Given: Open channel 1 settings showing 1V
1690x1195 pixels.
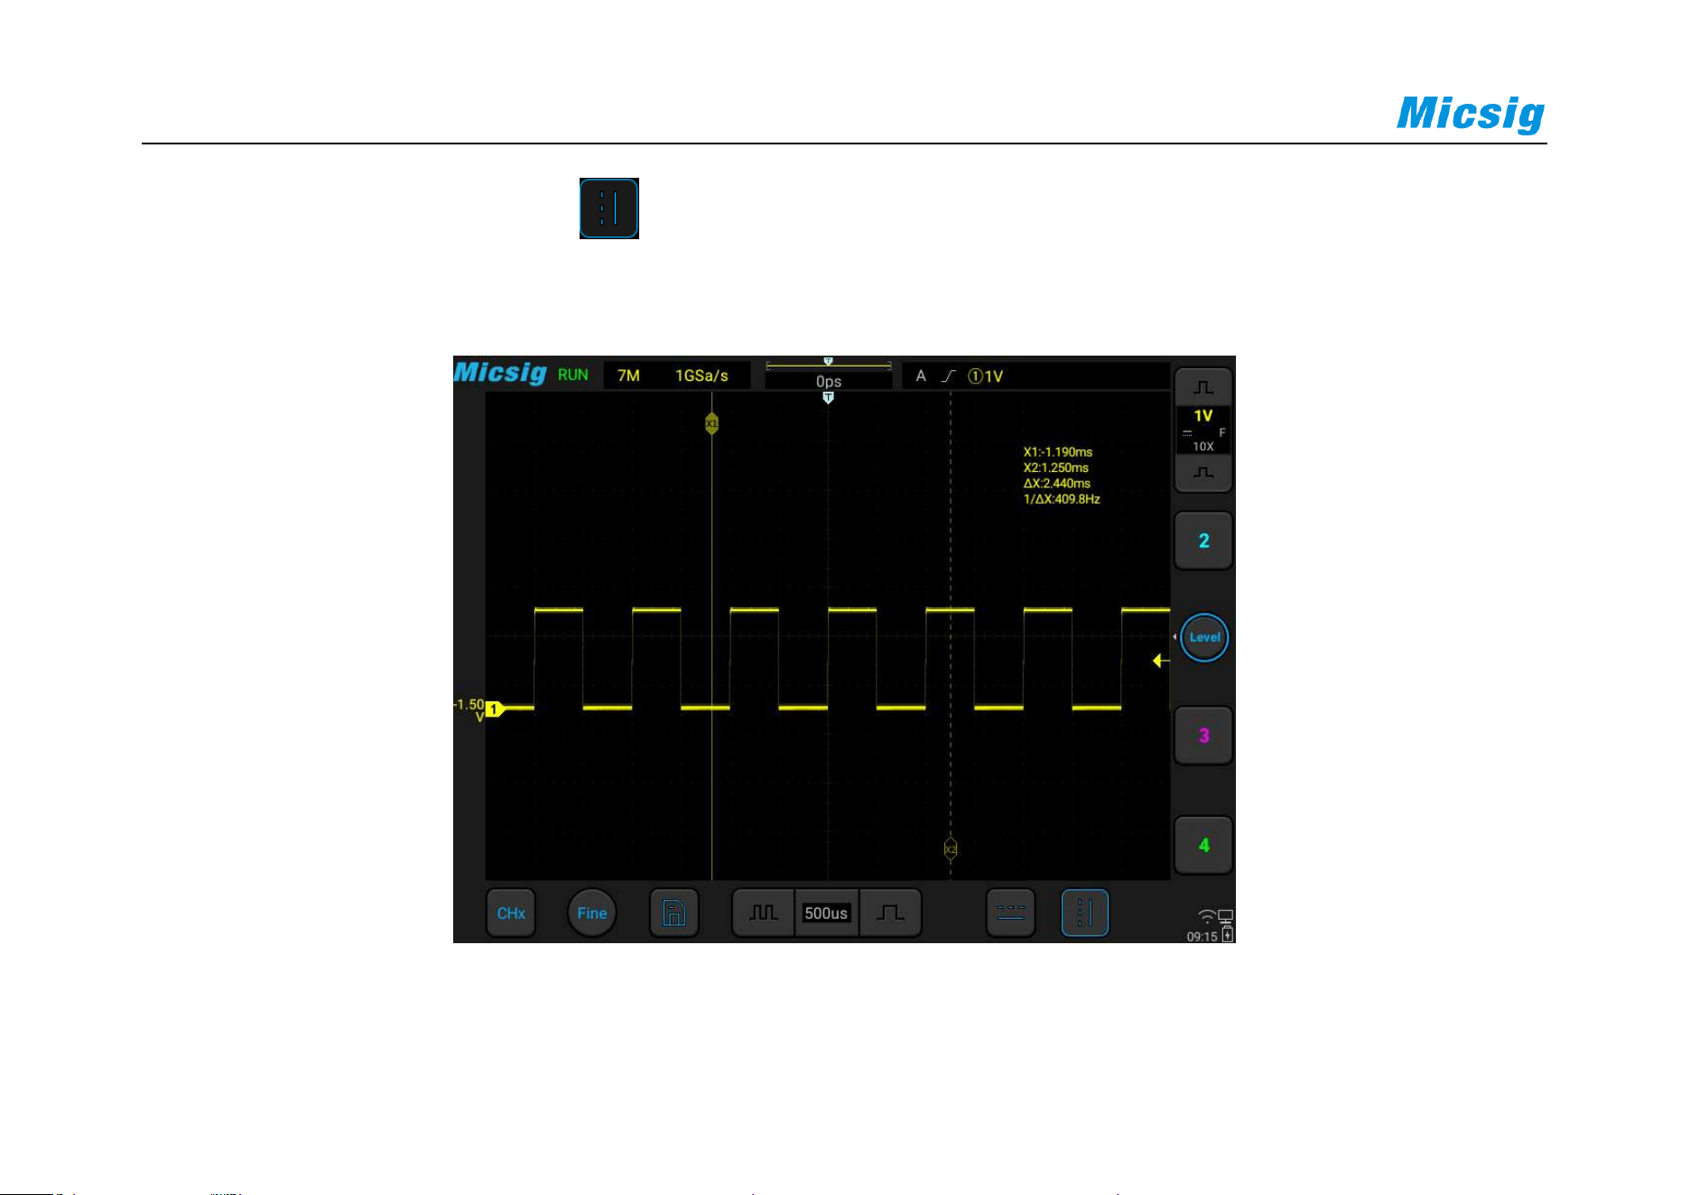Looking at the screenshot, I should click(x=1203, y=430).
